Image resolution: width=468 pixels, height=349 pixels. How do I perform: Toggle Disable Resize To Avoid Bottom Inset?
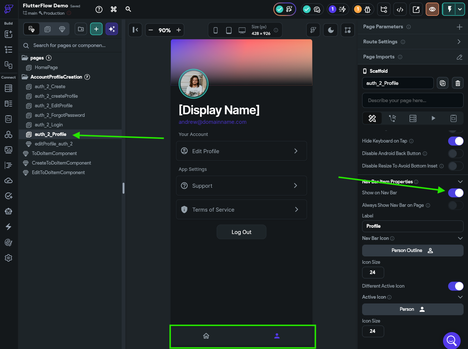point(456,166)
